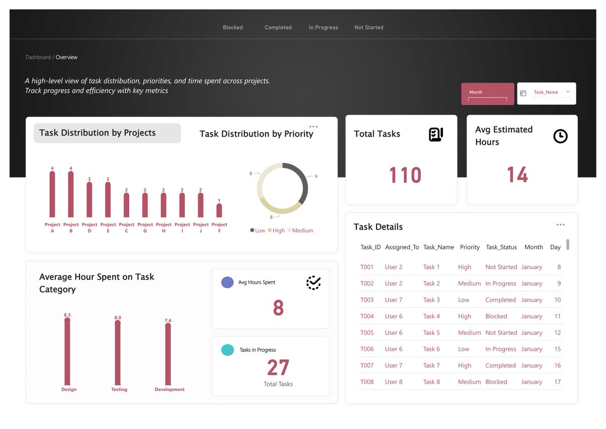The width and height of the screenshot is (606, 429).
Task: Click the clock icon on Avg Estimated Hours
Action: pos(561,136)
